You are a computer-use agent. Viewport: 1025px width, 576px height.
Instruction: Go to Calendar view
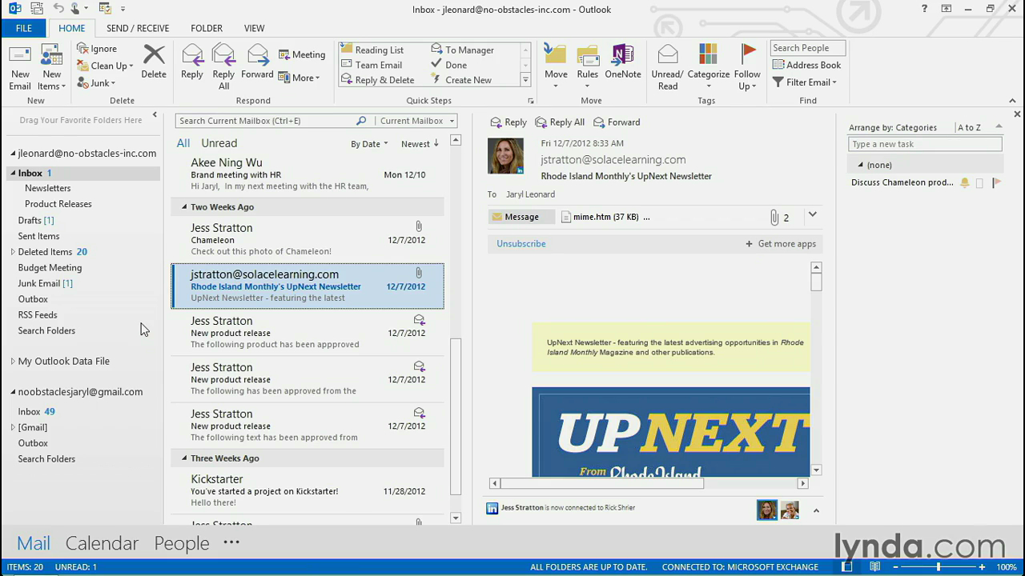(x=102, y=543)
